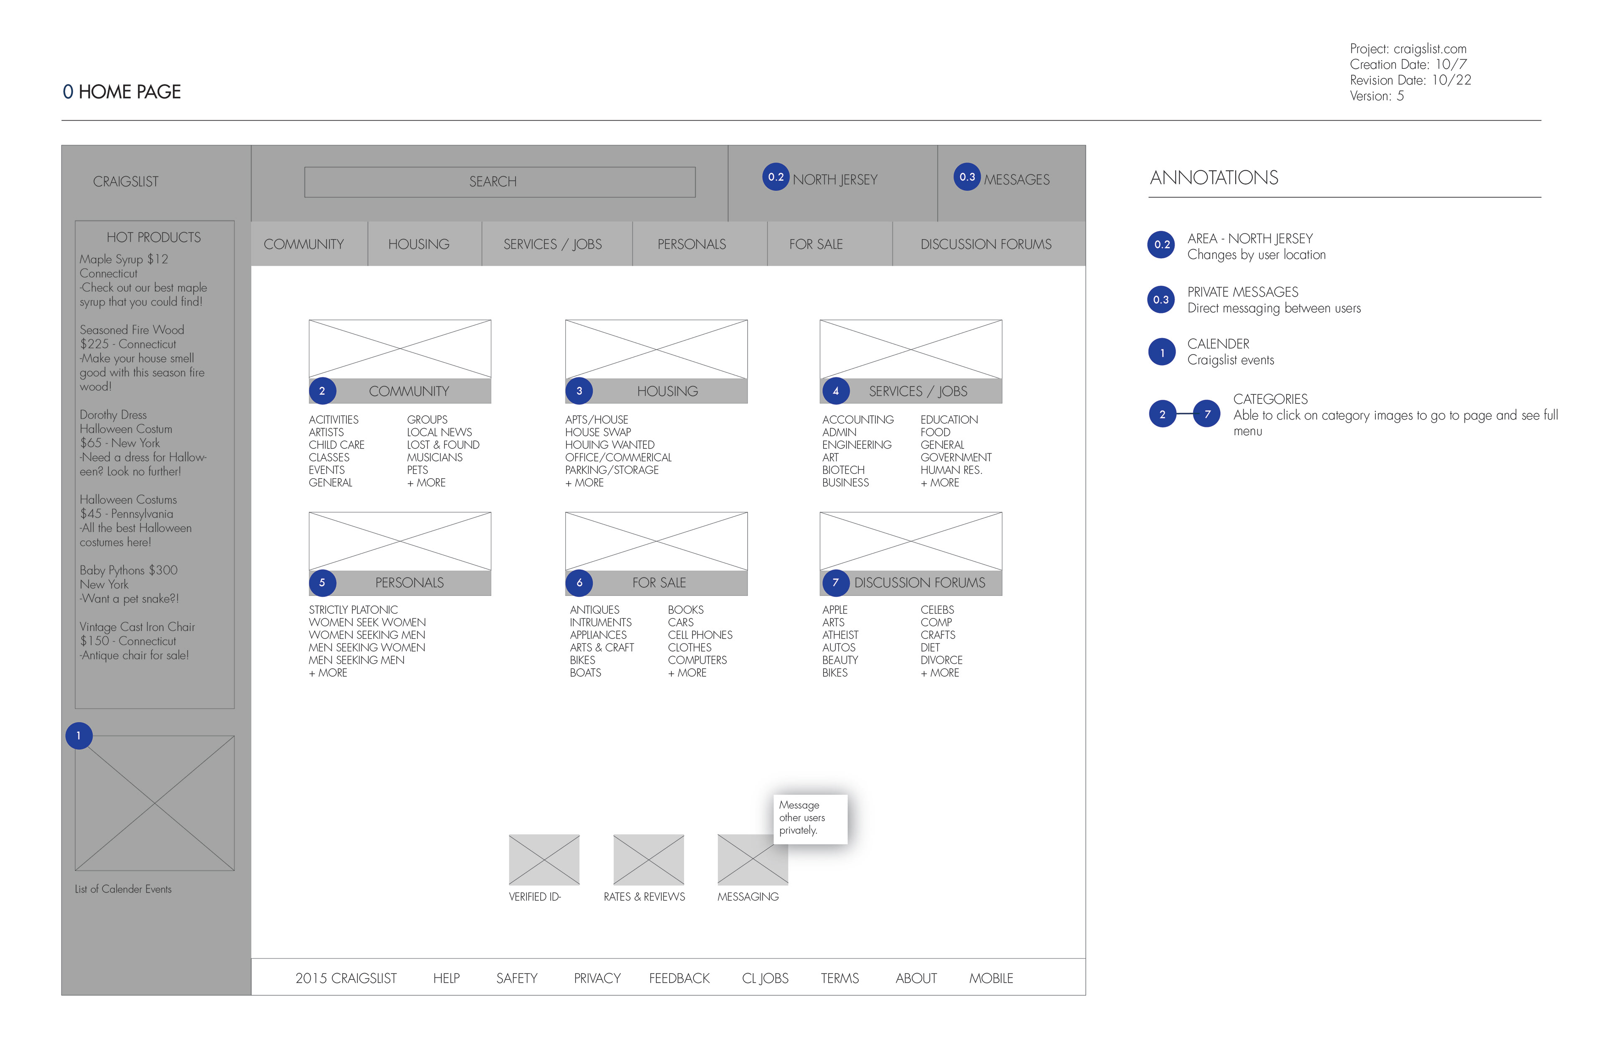Open the Government jobs link
Screen dimensions: 1603x1037
[x=956, y=457]
